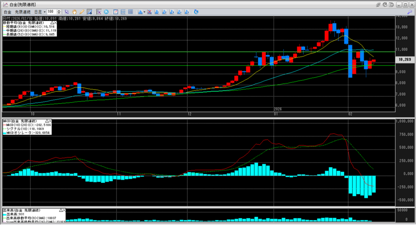416x225 pixels.
Task: Open the 日足 timeframe dropdown
Action: (x=40, y=12)
